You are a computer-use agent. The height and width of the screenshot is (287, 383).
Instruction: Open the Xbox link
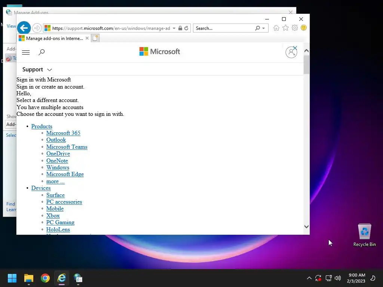point(53,216)
